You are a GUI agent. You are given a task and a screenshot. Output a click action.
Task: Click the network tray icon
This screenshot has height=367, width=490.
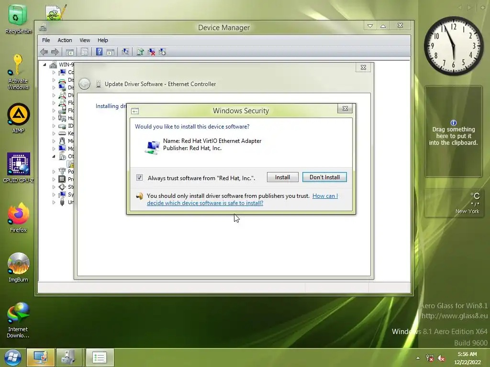coord(430,358)
